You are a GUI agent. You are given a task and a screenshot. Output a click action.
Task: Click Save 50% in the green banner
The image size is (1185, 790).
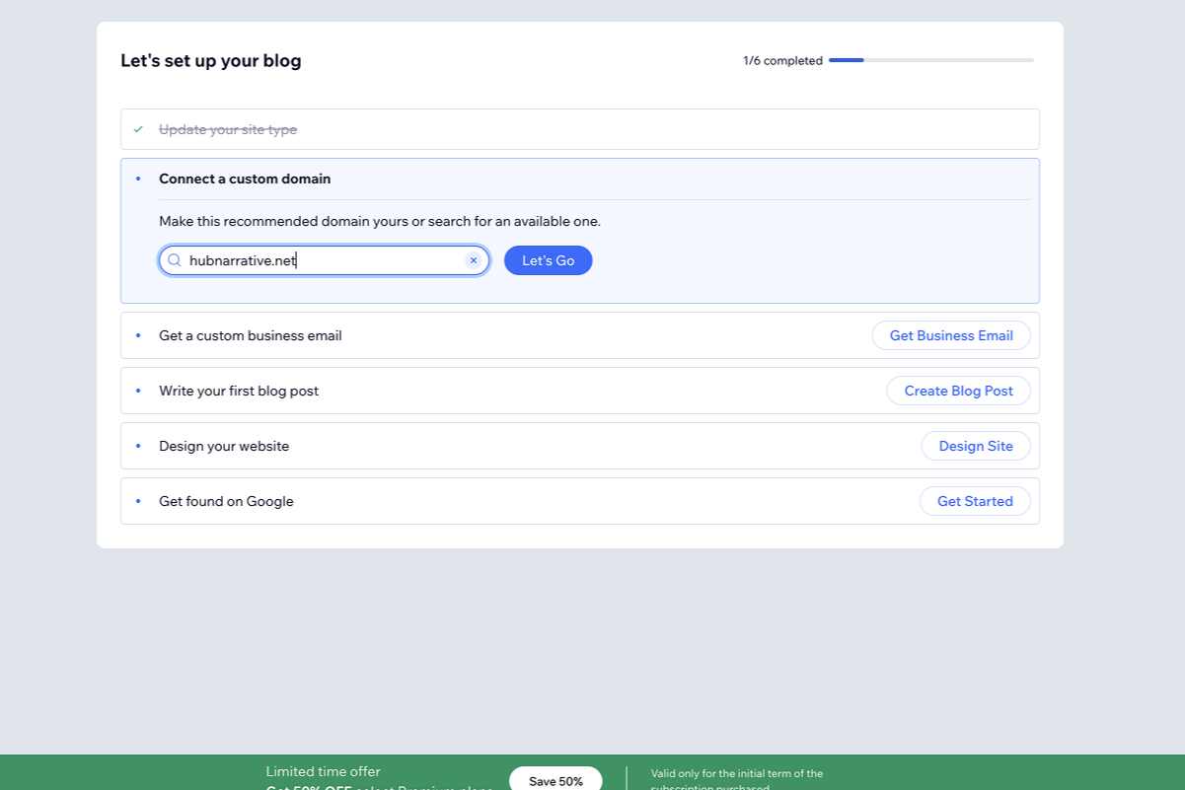[555, 779]
